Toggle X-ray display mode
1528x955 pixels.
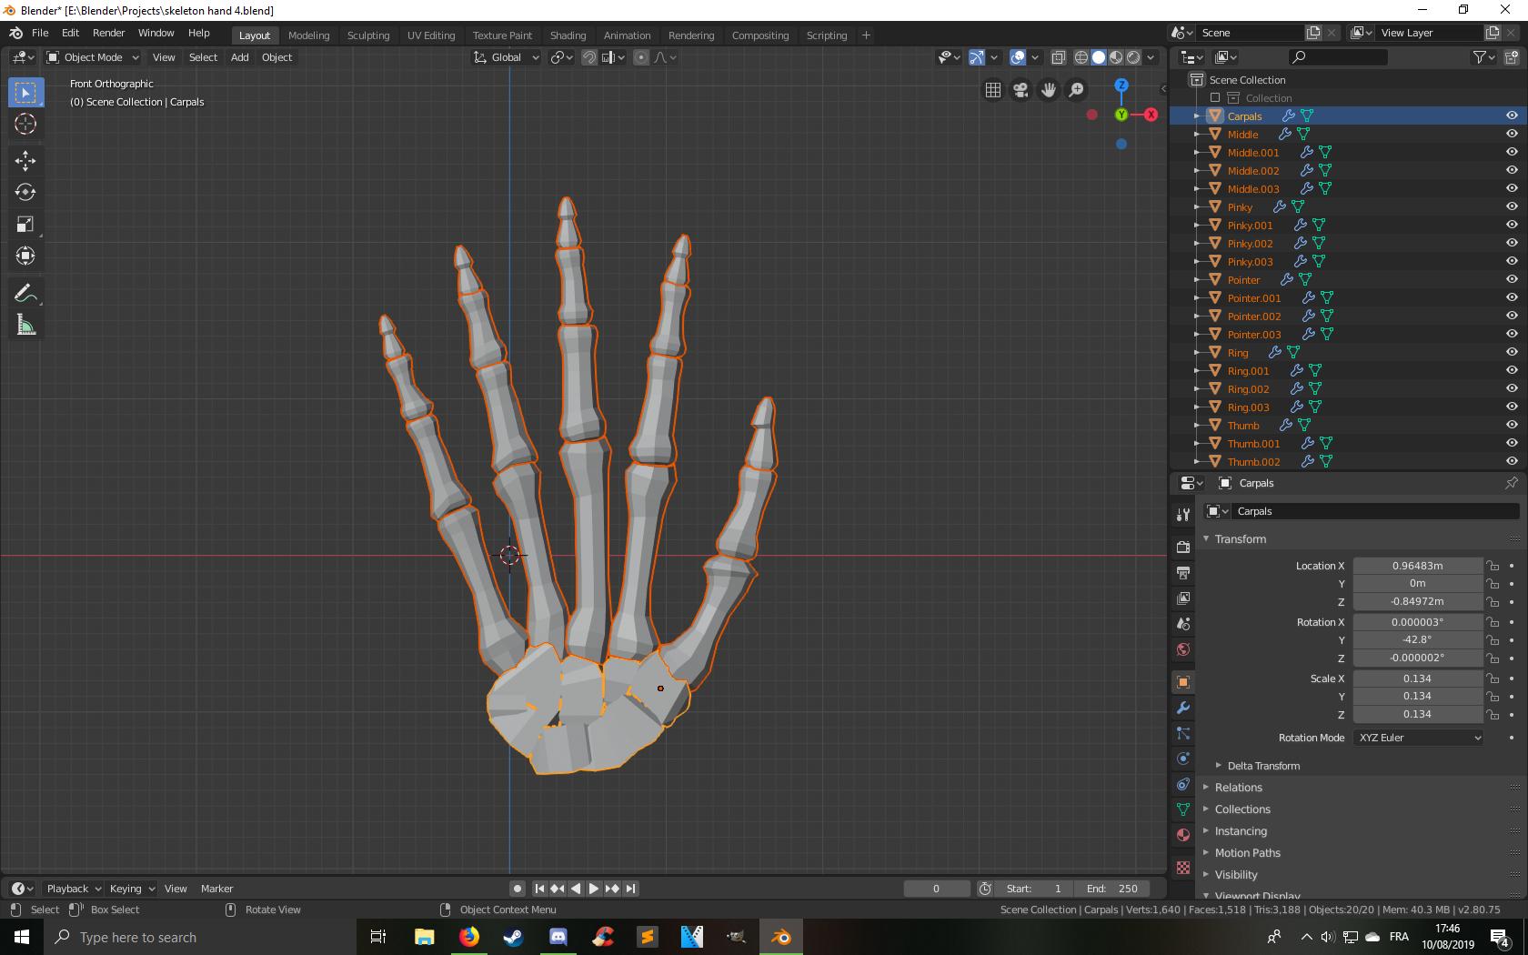(x=1059, y=57)
